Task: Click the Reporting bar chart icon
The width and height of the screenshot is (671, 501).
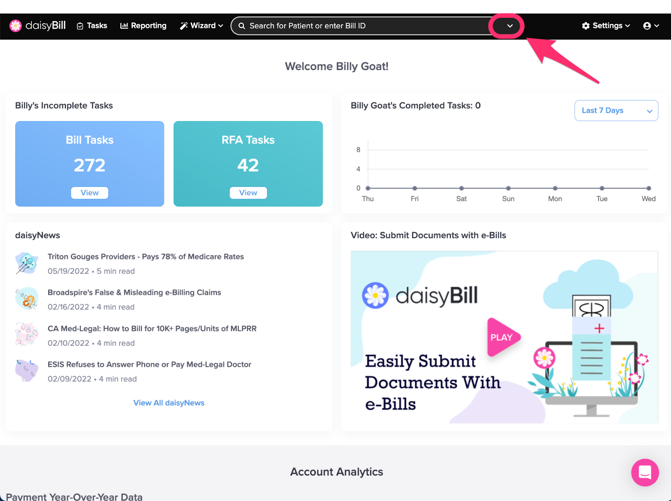Action: (x=124, y=26)
